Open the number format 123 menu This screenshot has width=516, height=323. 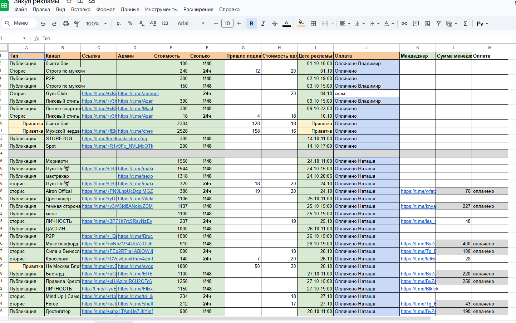(x=165, y=23)
